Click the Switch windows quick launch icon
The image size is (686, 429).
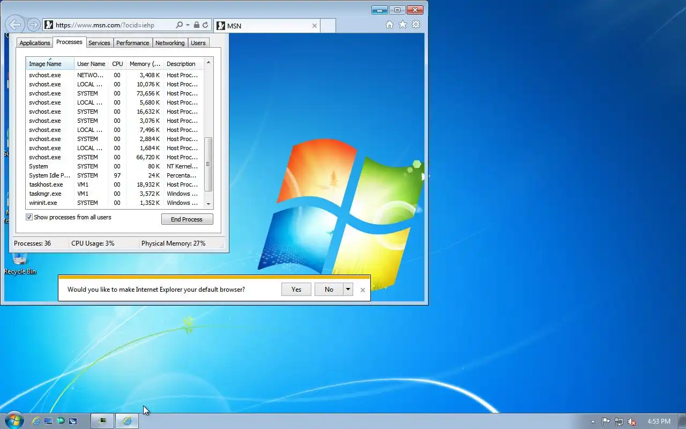[x=73, y=421]
